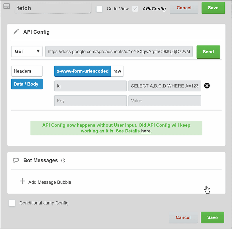
Task: Click the card icon beside fetch name
Action: pyautogui.click(x=6, y=6)
